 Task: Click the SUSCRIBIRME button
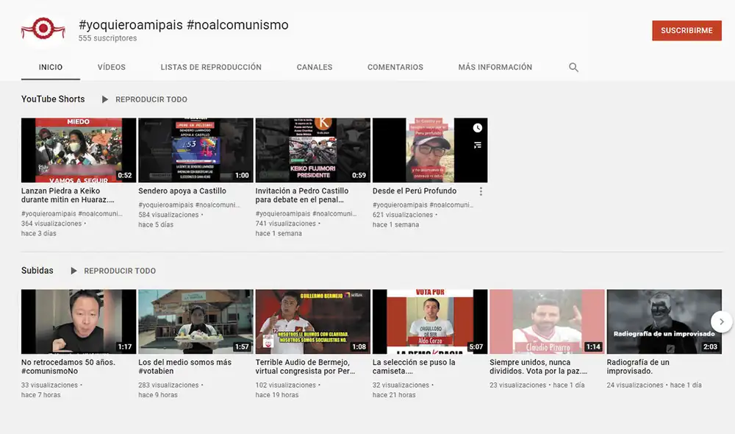tap(686, 31)
